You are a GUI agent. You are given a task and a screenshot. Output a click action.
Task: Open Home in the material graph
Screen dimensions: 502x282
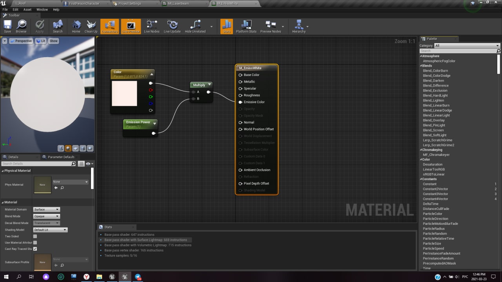[76, 26]
